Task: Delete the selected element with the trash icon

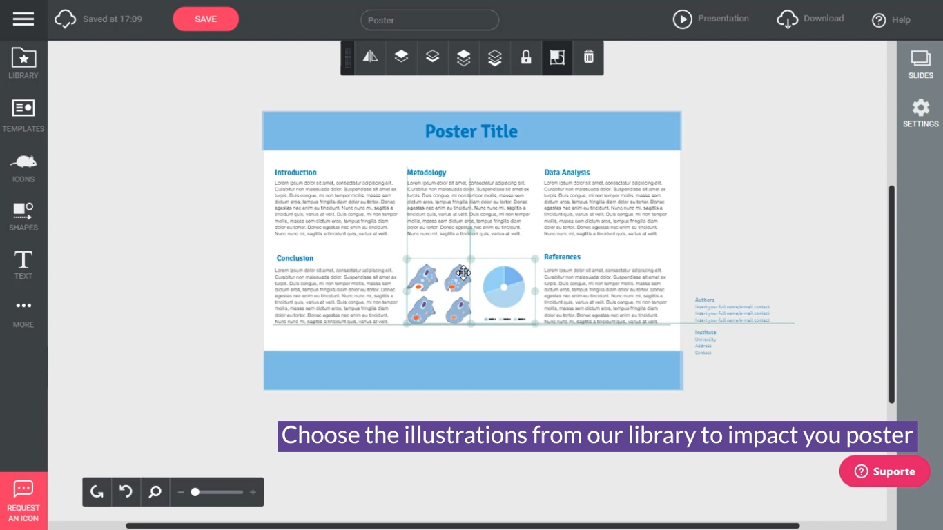Action: click(x=588, y=57)
